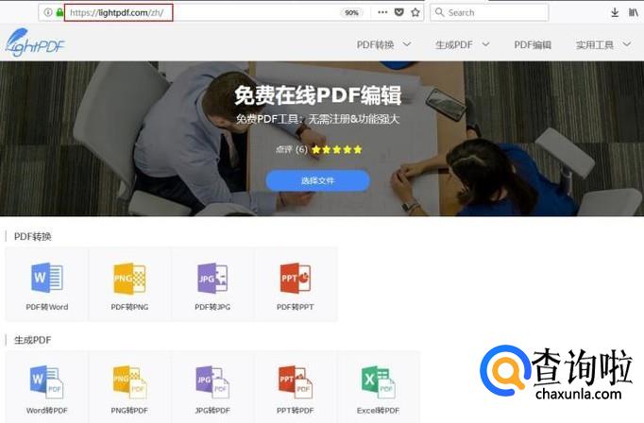Bookmark this page with the star icon
This screenshot has height=423, width=644.
pos(415,12)
